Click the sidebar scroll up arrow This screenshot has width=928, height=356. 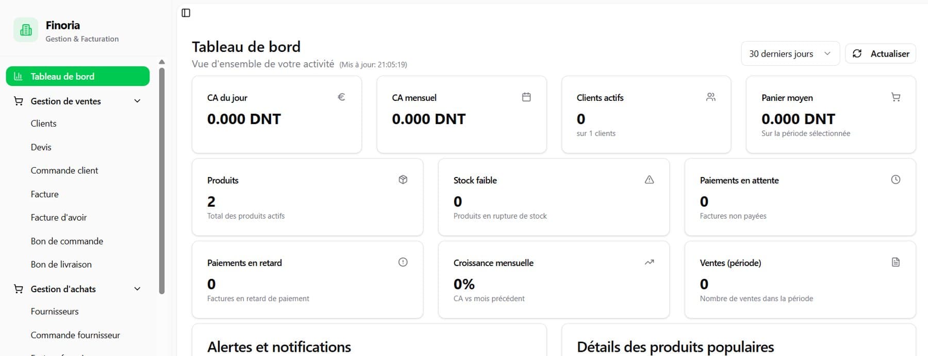pos(162,62)
